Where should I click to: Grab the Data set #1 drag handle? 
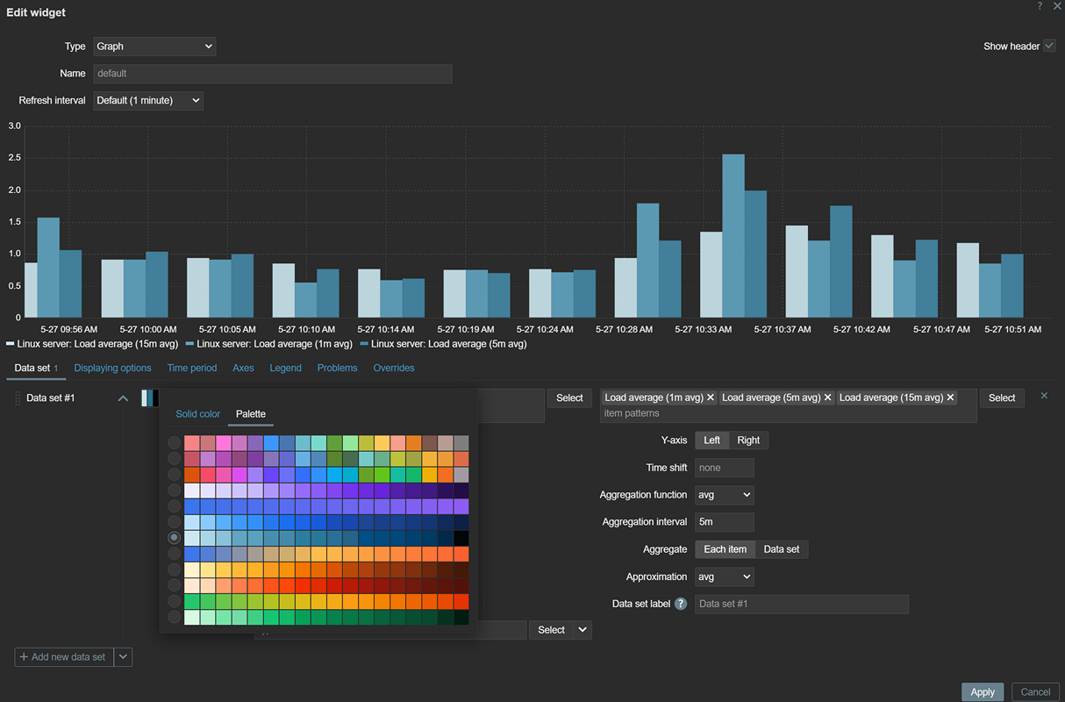(x=18, y=398)
